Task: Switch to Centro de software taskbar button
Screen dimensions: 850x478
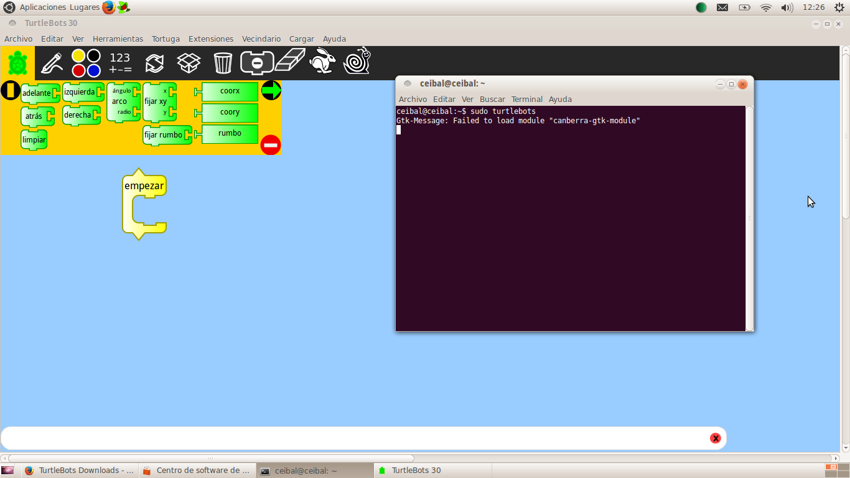Action: (x=196, y=471)
